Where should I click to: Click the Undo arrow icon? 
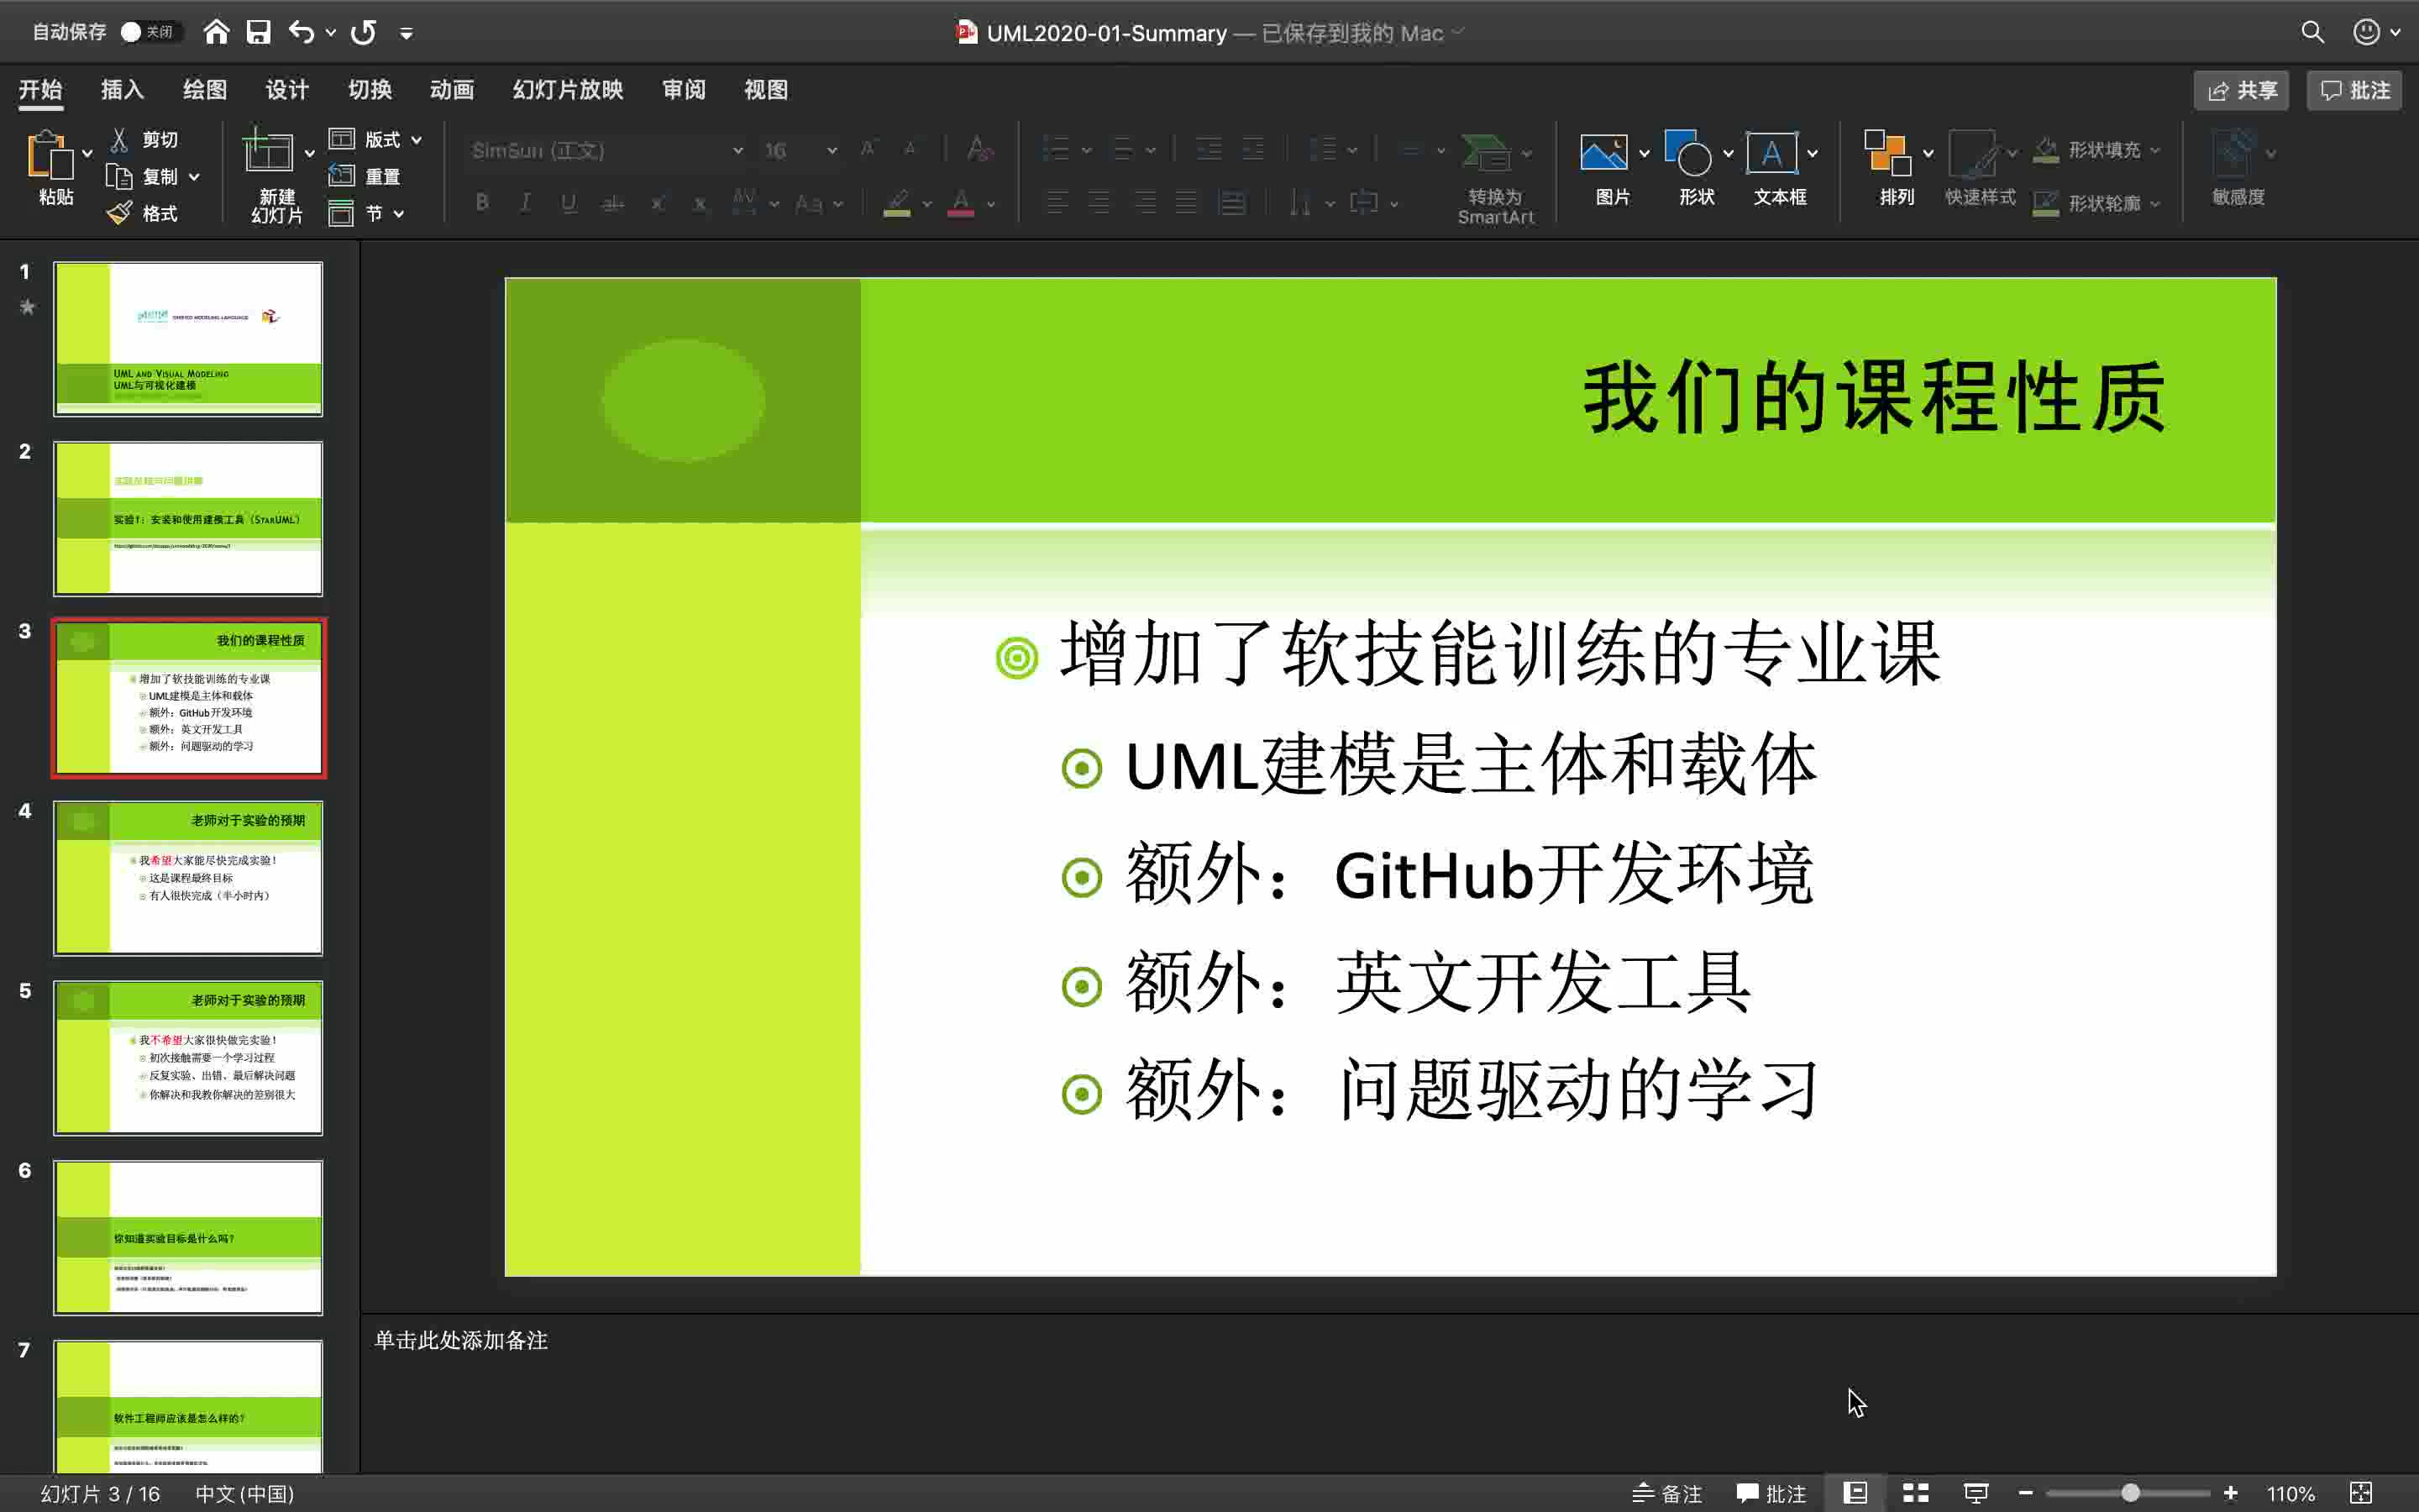[x=301, y=32]
